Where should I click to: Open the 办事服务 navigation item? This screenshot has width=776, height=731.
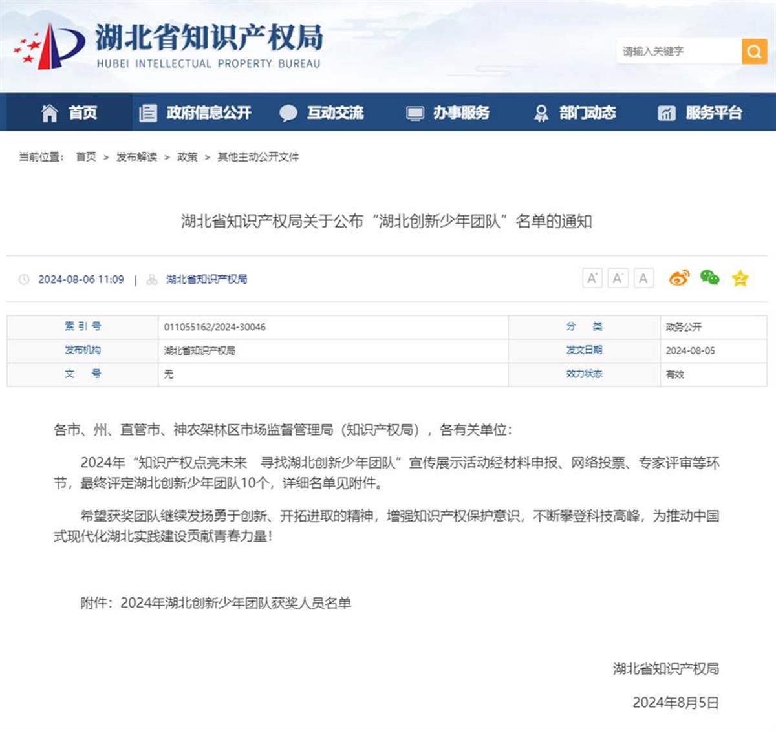(x=447, y=112)
